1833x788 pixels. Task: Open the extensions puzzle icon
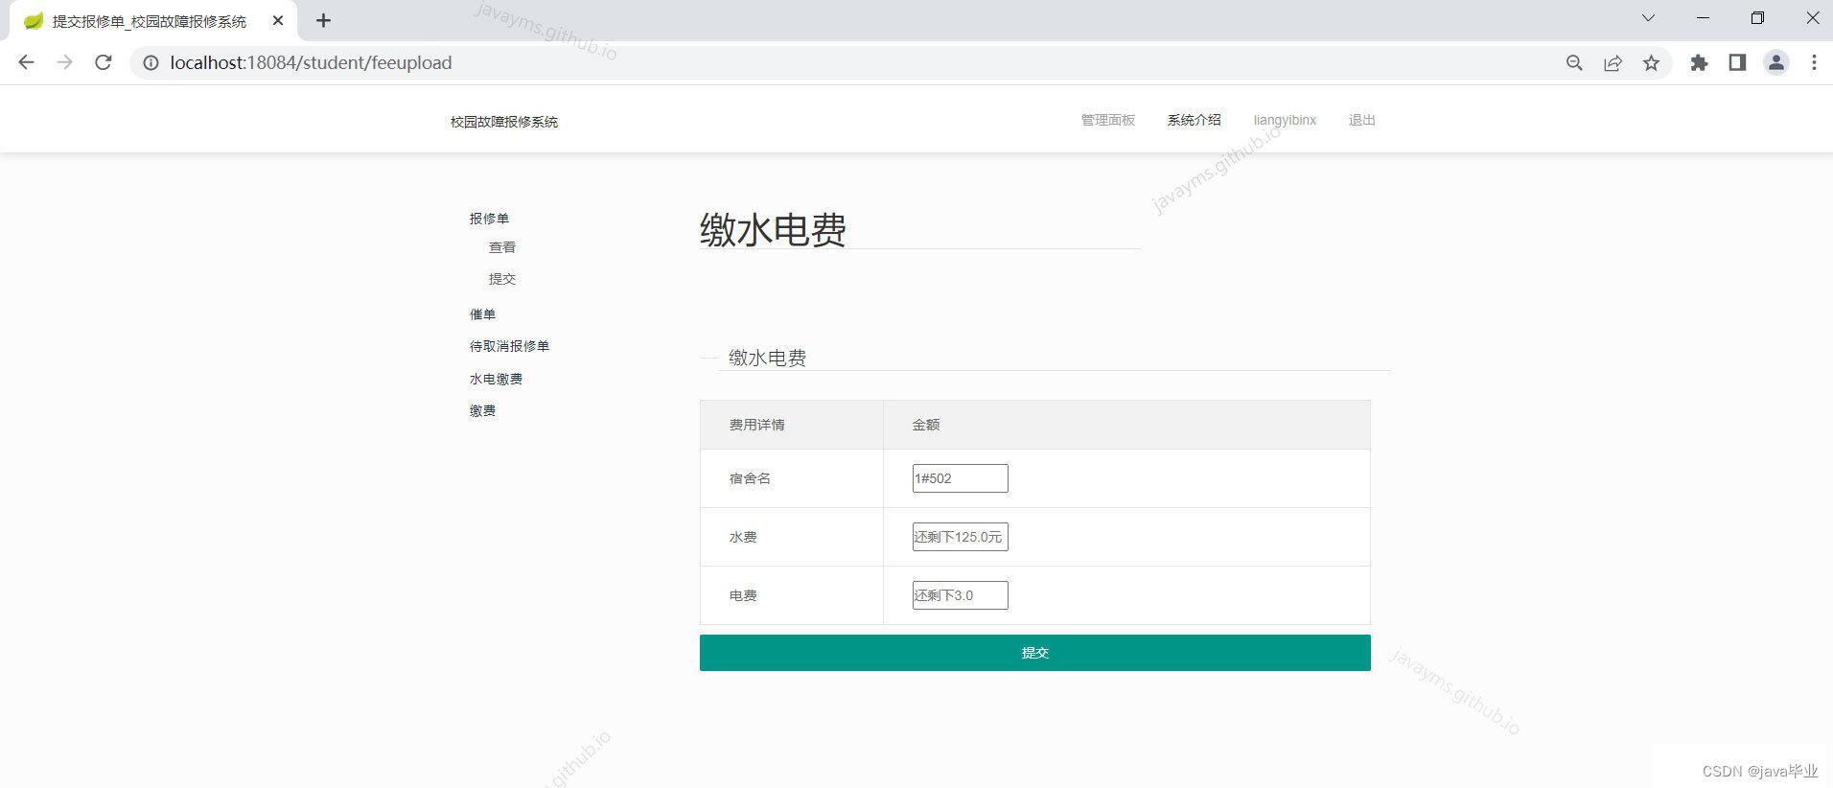coord(1699,62)
